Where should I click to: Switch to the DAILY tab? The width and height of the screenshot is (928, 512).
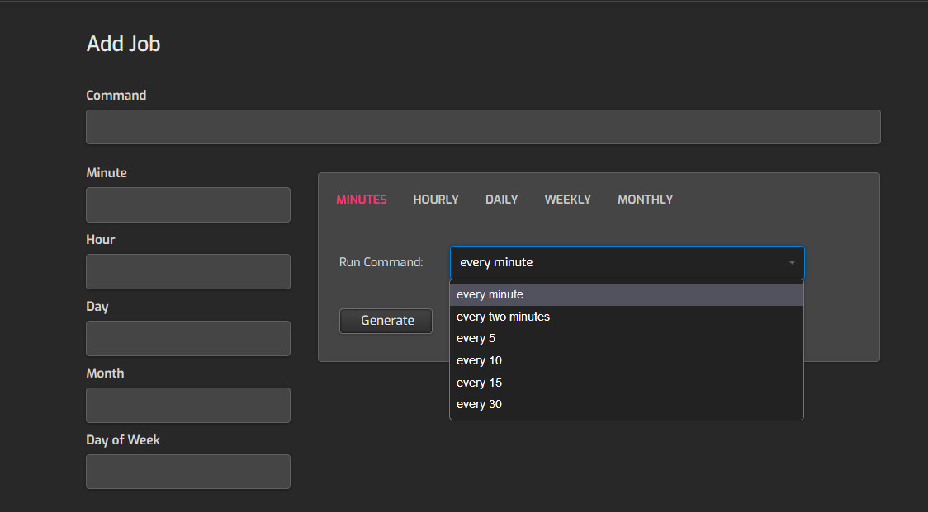[x=502, y=200]
